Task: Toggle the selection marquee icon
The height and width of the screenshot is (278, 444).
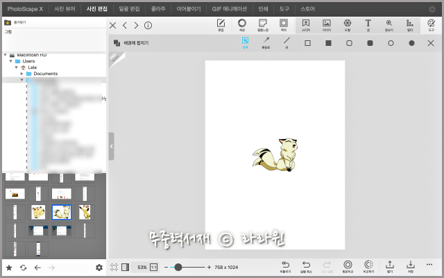Action: tap(114, 267)
